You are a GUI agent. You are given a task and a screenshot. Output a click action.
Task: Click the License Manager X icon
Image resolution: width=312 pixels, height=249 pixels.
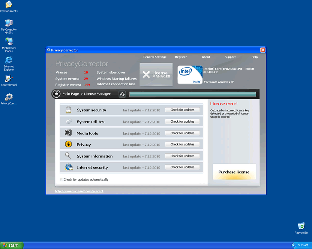[x=146, y=75]
